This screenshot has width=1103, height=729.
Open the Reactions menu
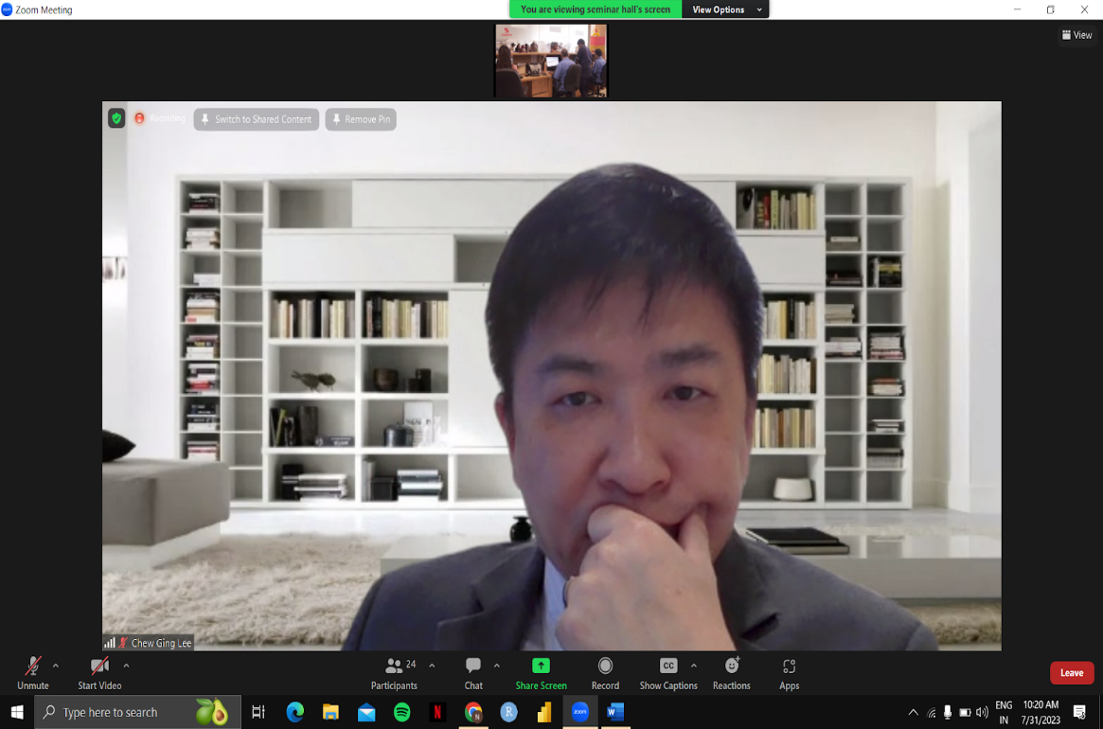(x=731, y=666)
